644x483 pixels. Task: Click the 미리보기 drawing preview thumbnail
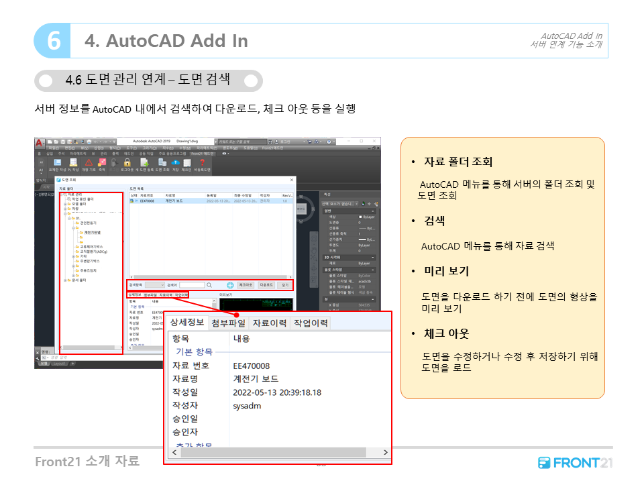[x=256, y=304]
